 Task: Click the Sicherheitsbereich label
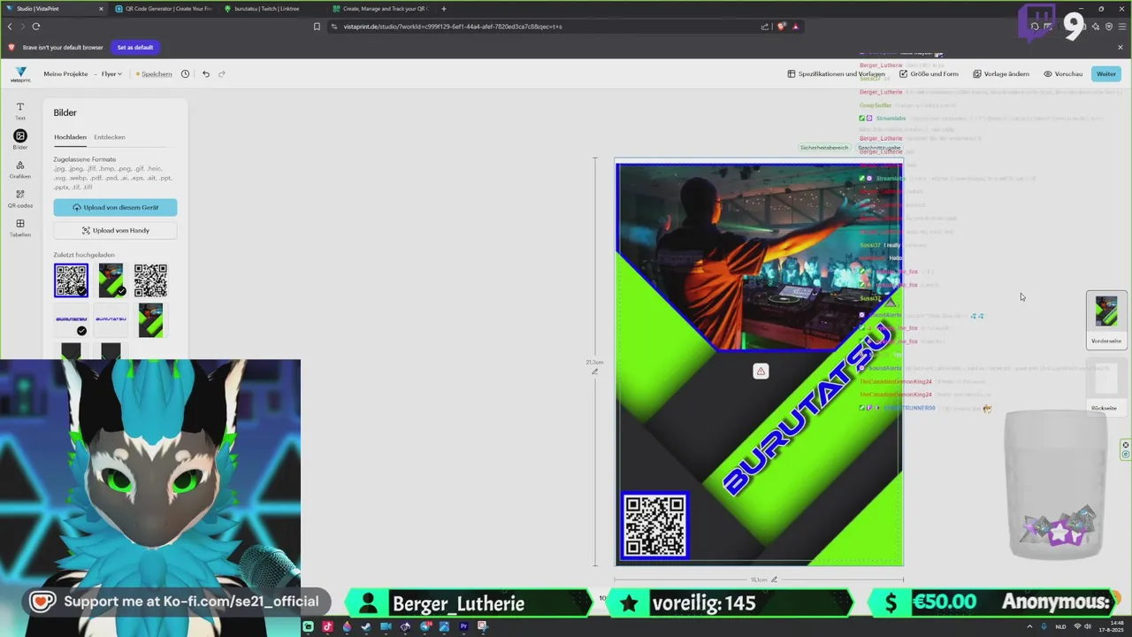click(824, 148)
